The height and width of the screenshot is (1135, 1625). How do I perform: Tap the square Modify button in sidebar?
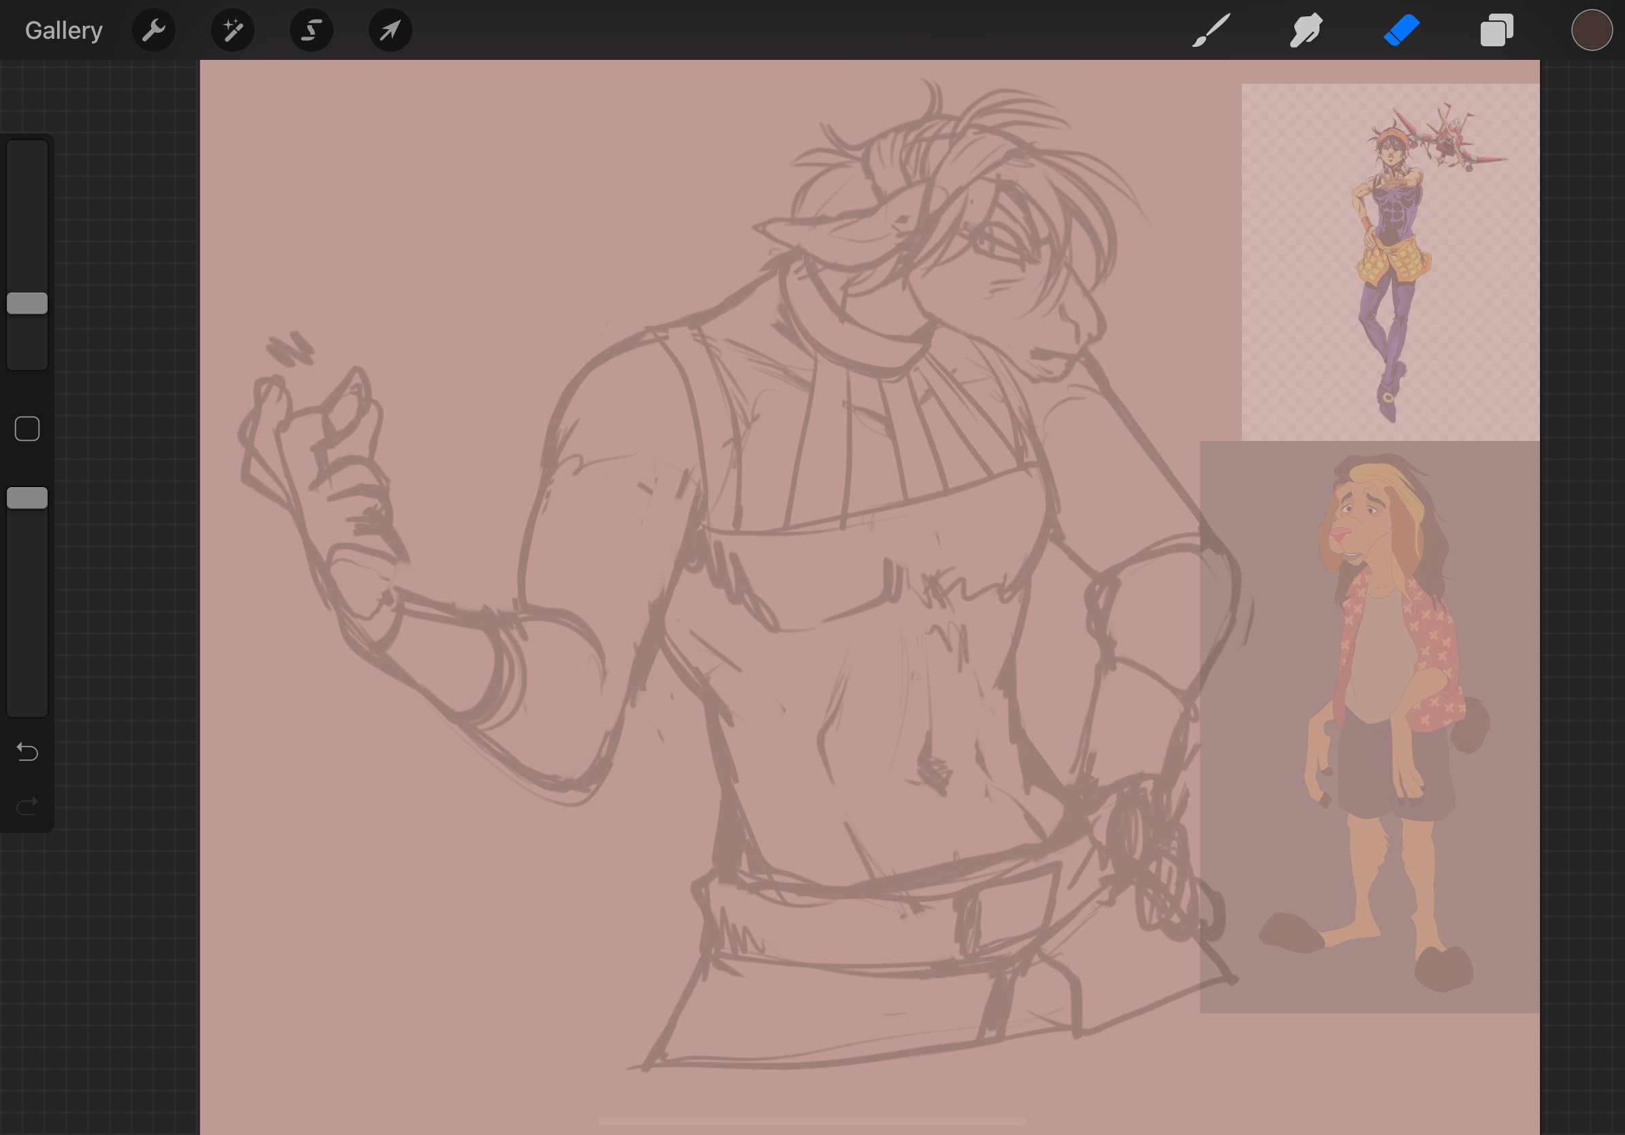click(27, 429)
